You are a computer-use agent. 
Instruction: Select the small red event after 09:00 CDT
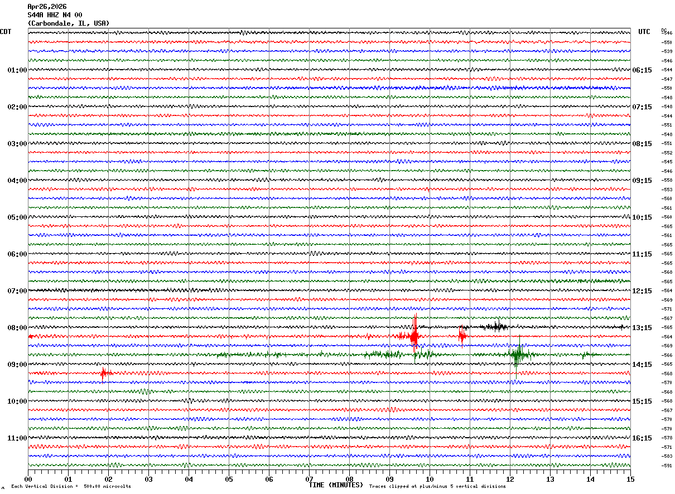tap(105, 373)
